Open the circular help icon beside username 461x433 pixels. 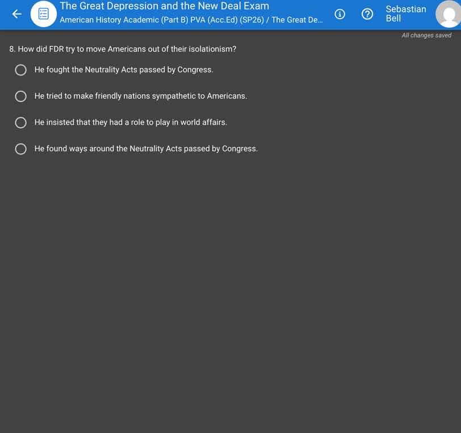click(367, 14)
